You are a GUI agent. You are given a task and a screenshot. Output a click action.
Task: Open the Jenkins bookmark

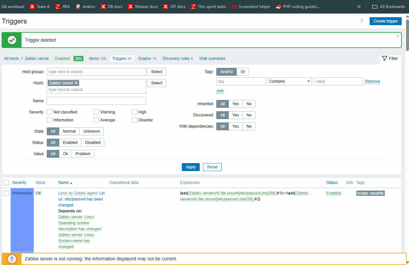pyautogui.click(x=85, y=7)
